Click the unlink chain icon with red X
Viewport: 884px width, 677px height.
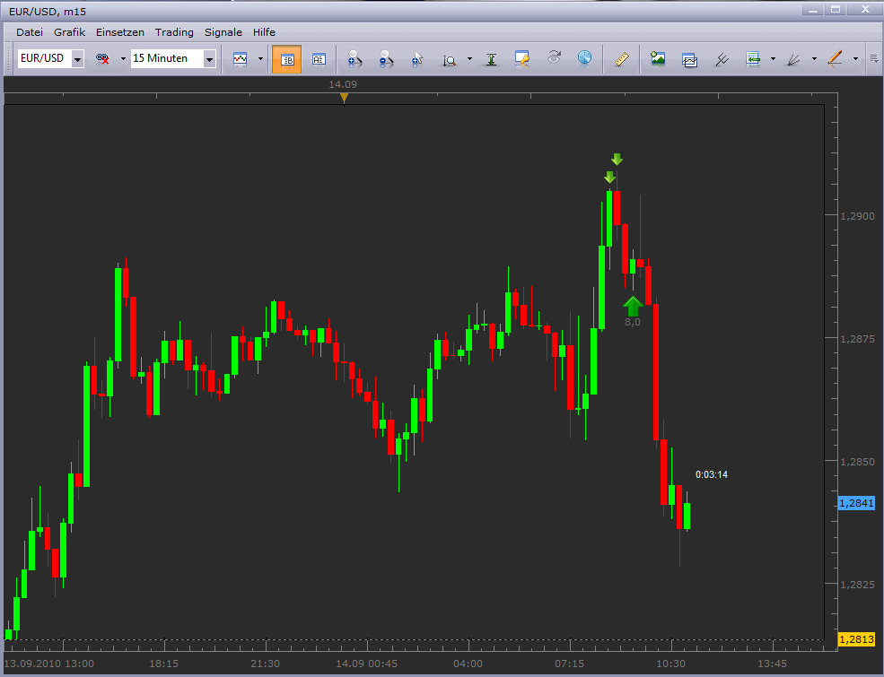(x=102, y=58)
